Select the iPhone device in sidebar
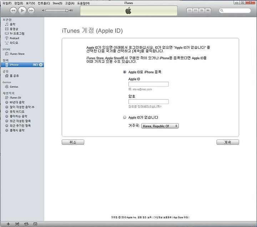 [x=22, y=65]
